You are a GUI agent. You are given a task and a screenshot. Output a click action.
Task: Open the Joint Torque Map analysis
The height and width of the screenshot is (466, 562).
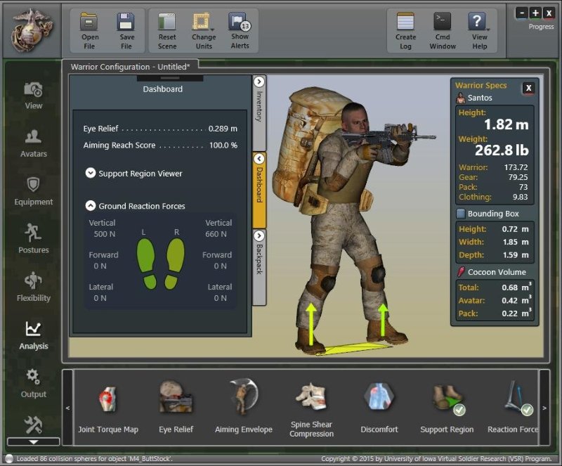click(107, 408)
